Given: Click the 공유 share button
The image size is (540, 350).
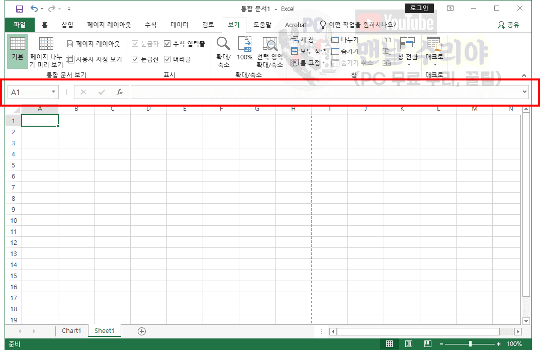Looking at the screenshot, I should coord(508,25).
